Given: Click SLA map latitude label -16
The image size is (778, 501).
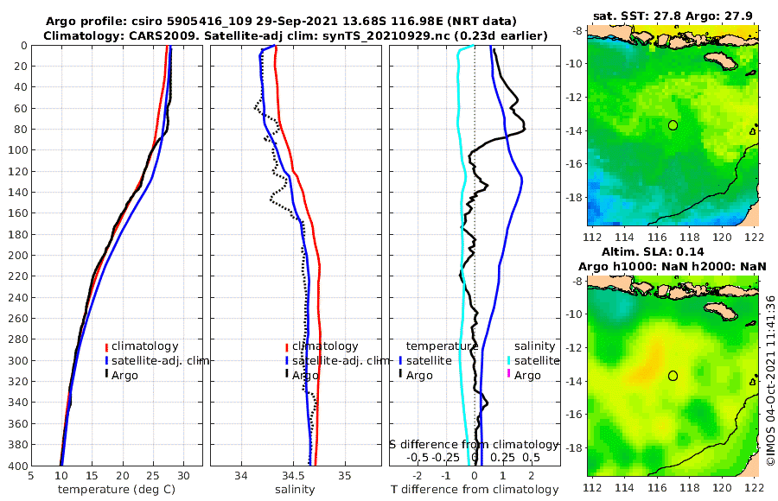Looking at the screenshot, I should point(574,414).
